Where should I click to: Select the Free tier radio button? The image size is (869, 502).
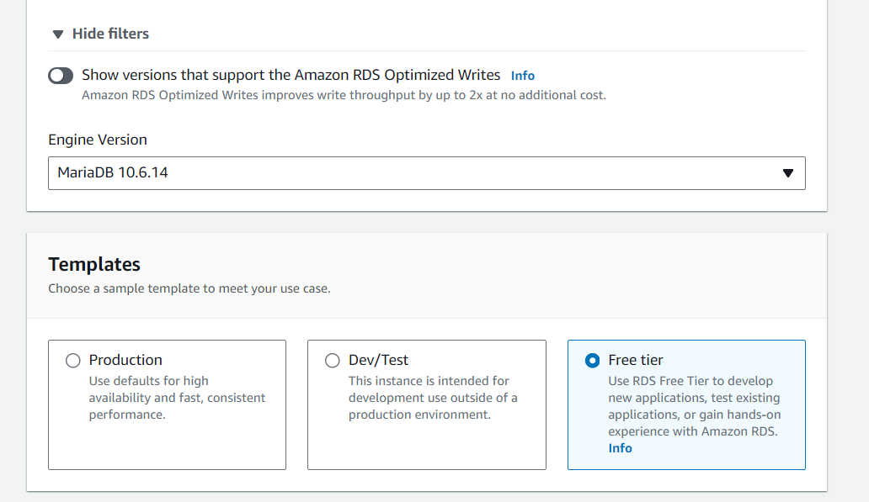point(593,360)
